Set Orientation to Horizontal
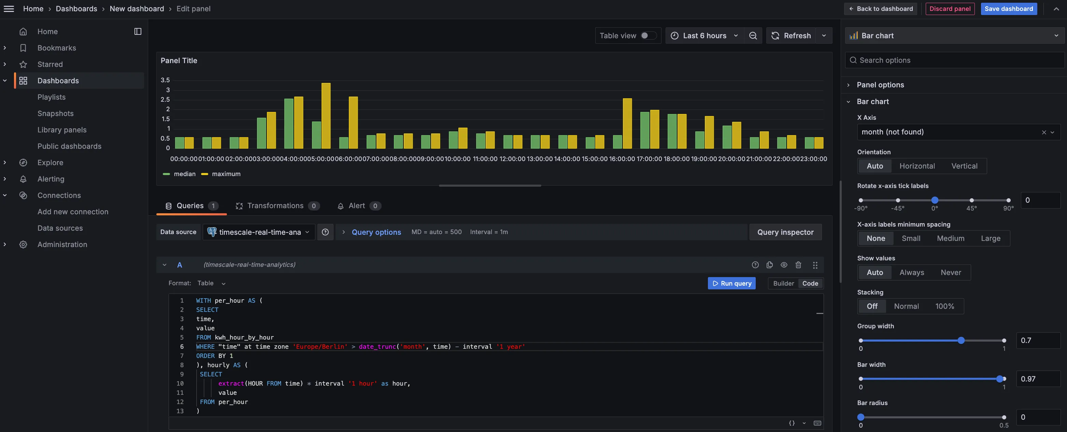The image size is (1067, 432). [x=917, y=166]
